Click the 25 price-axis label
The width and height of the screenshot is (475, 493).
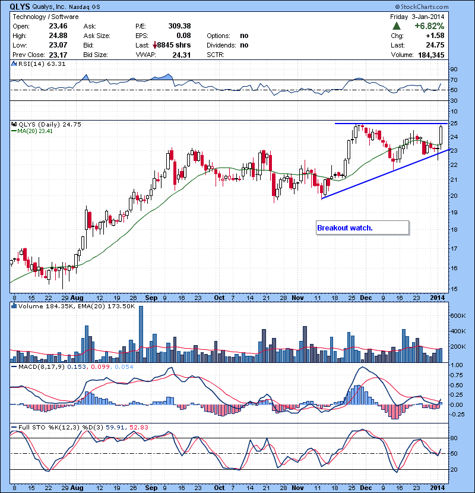point(454,124)
